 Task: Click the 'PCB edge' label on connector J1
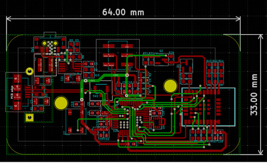click(x=12, y=92)
